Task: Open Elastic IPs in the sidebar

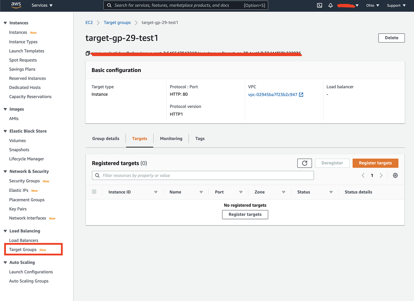Action: click(x=19, y=190)
